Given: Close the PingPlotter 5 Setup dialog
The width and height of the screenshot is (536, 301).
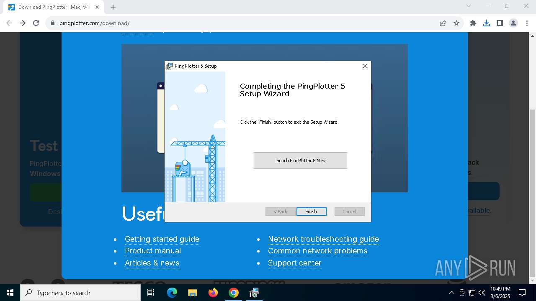Looking at the screenshot, I should click(x=364, y=66).
